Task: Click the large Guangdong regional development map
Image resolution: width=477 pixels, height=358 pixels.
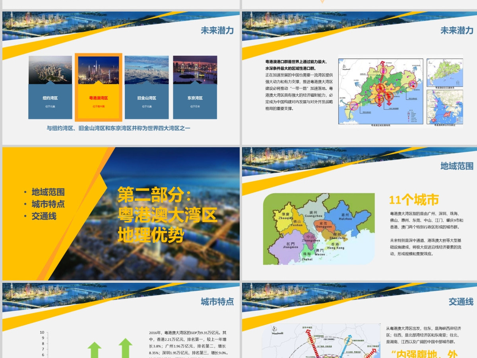Action: (x=380, y=92)
